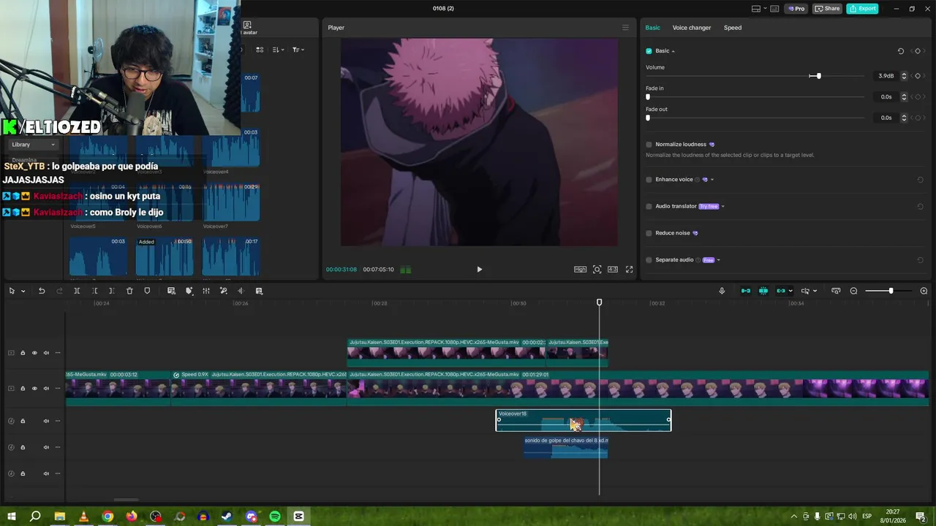Click the Volume 3.9dB value field
Image resolution: width=936 pixels, height=526 pixels.
pyautogui.click(x=886, y=76)
